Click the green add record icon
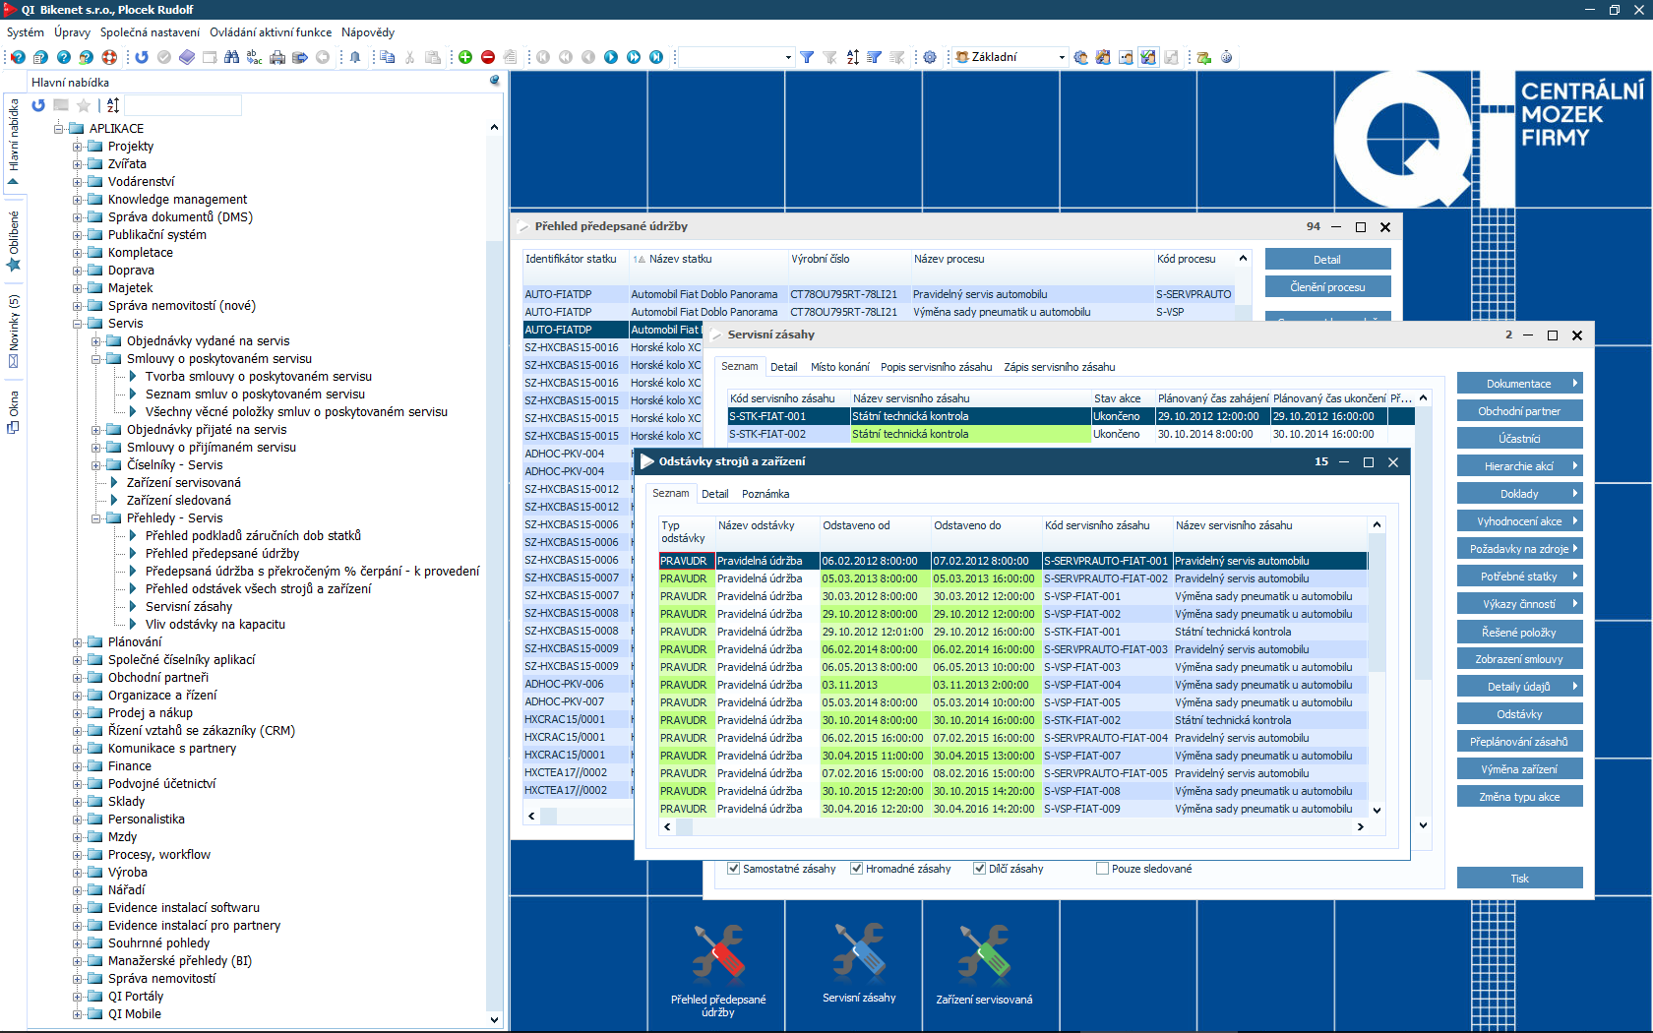The width and height of the screenshot is (1653, 1033). 465,57
